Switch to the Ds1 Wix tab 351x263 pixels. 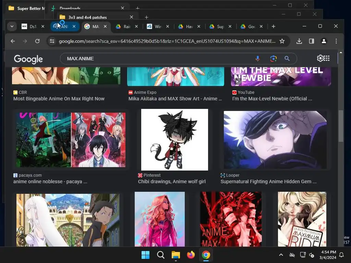click(x=30, y=26)
